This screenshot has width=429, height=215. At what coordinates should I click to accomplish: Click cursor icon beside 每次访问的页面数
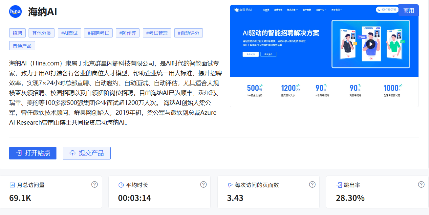tap(230, 185)
